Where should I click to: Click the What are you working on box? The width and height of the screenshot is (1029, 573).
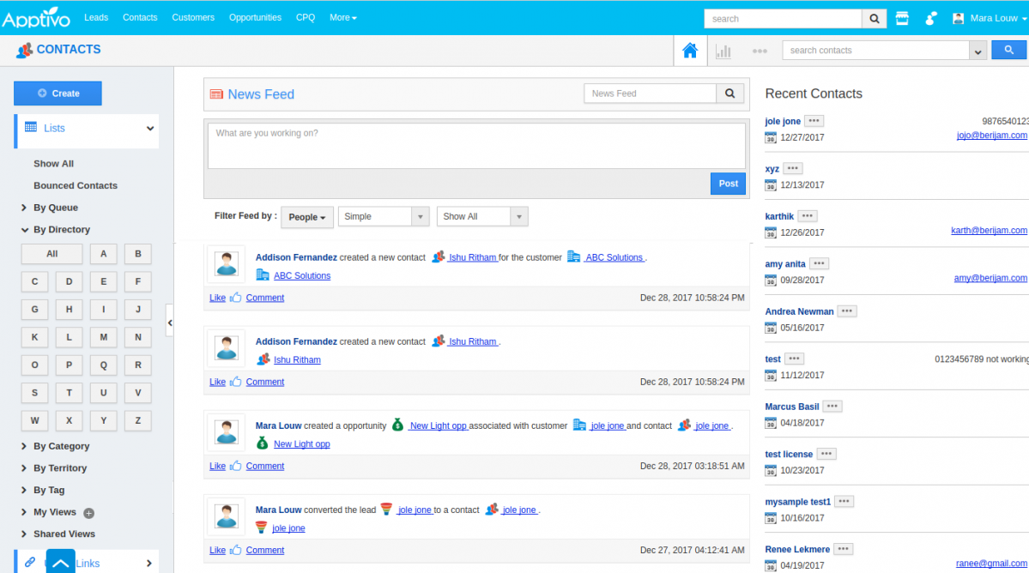tap(476, 146)
